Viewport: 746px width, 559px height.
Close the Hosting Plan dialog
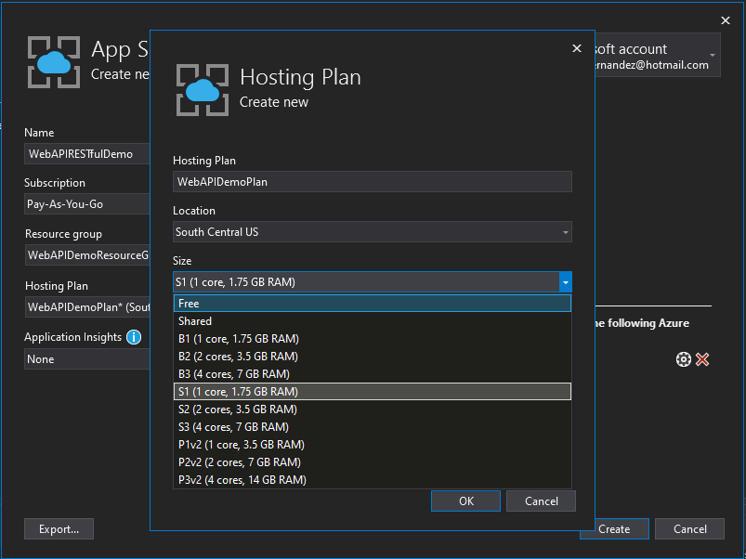577,48
